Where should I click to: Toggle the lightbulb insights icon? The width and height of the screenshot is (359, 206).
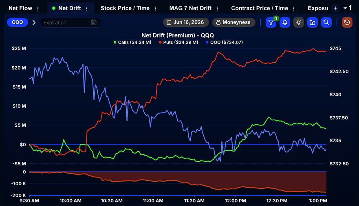[299, 22]
